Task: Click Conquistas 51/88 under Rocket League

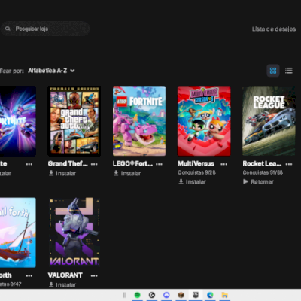Action: pos(263,172)
